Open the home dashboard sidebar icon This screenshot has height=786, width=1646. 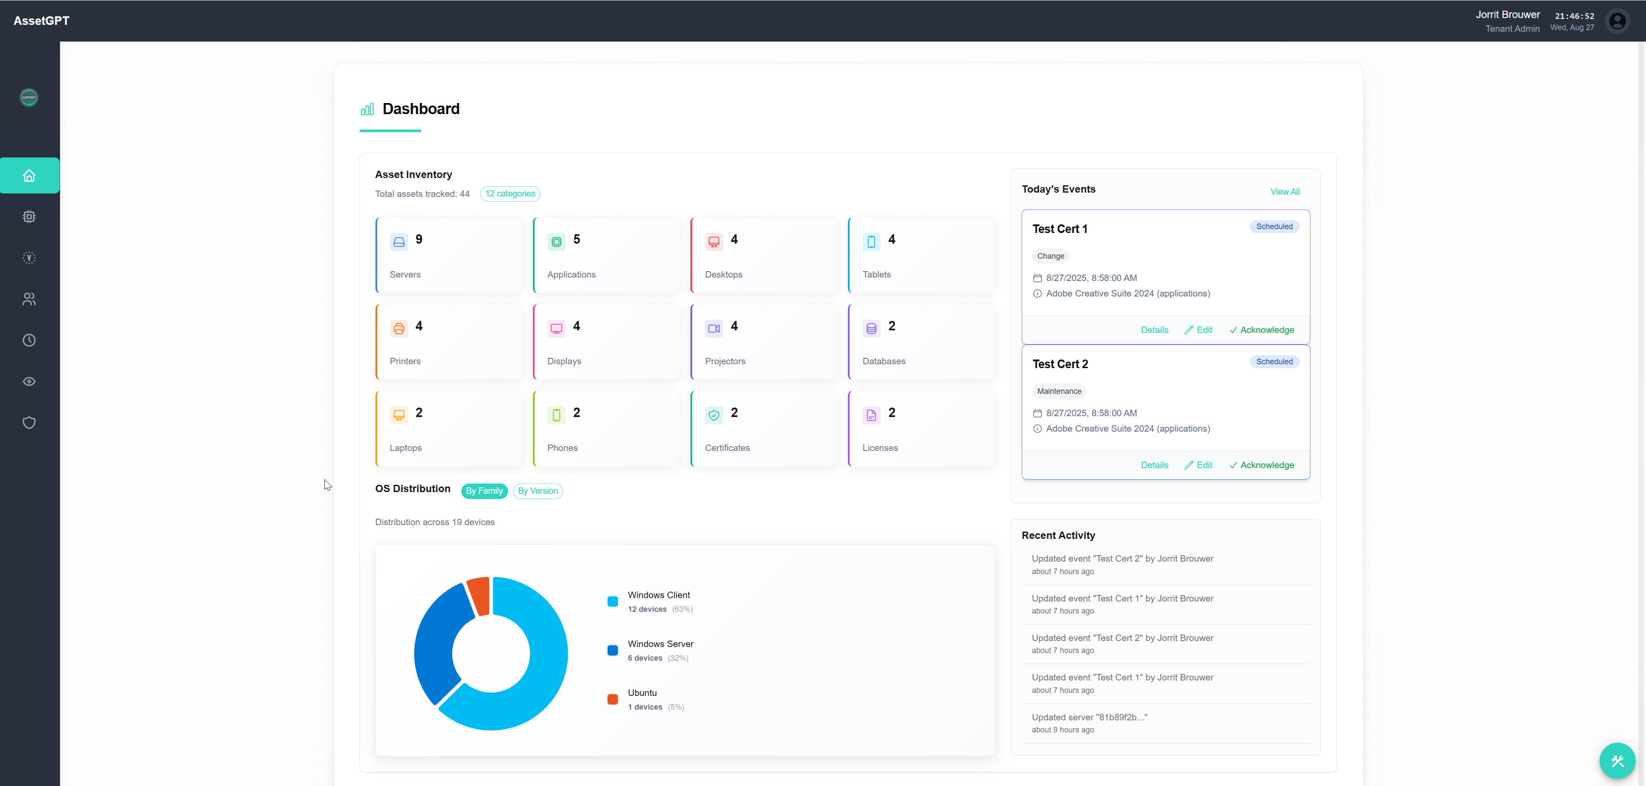coord(29,176)
